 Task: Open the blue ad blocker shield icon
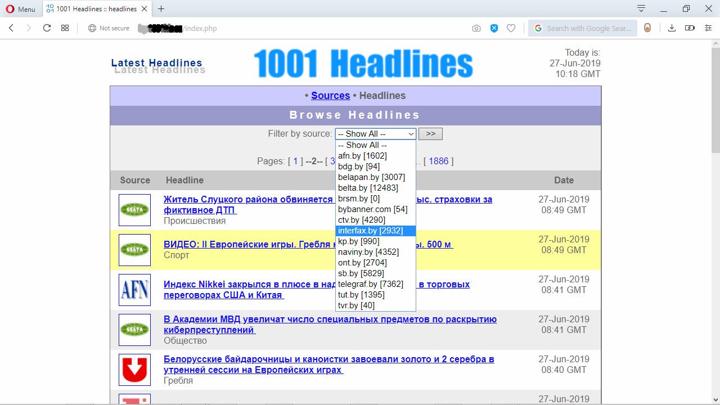(494, 28)
